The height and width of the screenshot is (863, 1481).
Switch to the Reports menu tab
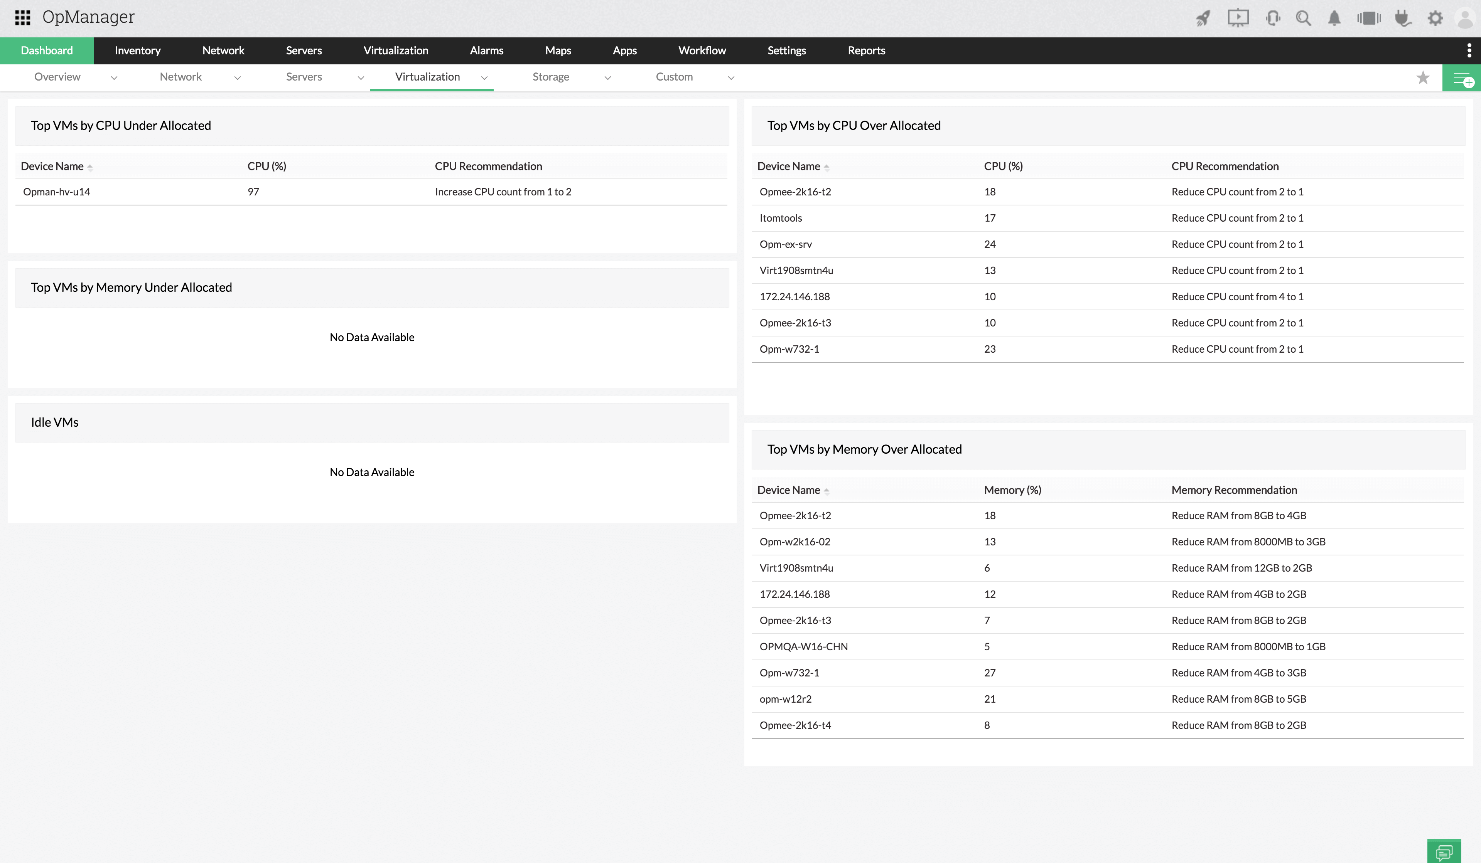[x=866, y=50]
